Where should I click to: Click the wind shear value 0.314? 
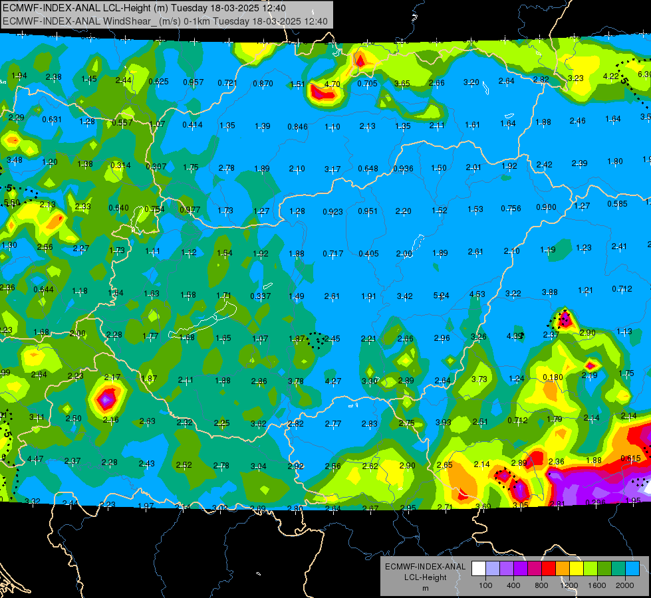(x=120, y=165)
